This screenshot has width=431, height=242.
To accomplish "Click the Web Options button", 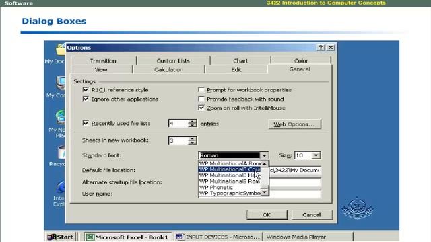I will (x=294, y=124).
